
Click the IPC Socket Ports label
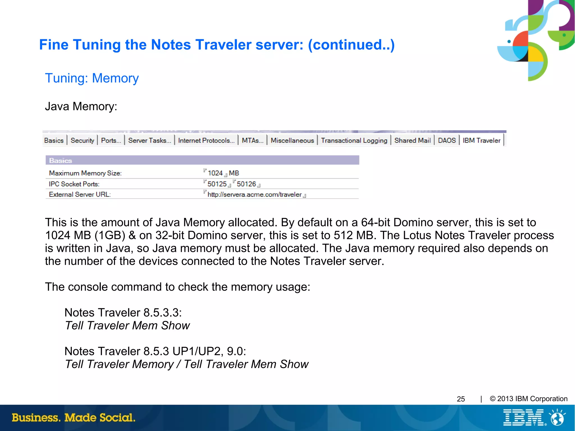point(74,184)
